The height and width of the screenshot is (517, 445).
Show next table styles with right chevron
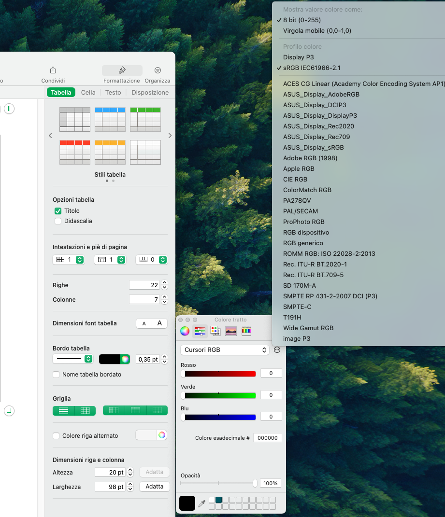tap(170, 136)
